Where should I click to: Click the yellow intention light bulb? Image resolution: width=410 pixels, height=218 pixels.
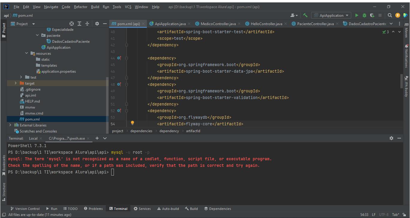[132, 123]
